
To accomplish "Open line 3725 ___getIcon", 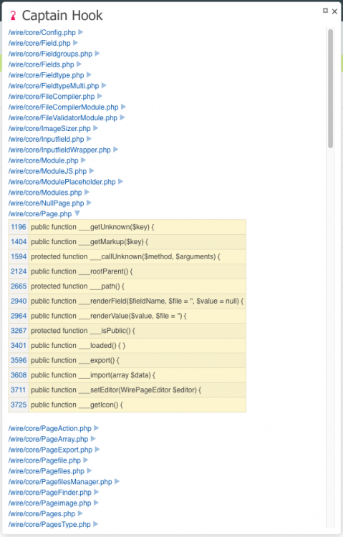I will (x=19, y=405).
